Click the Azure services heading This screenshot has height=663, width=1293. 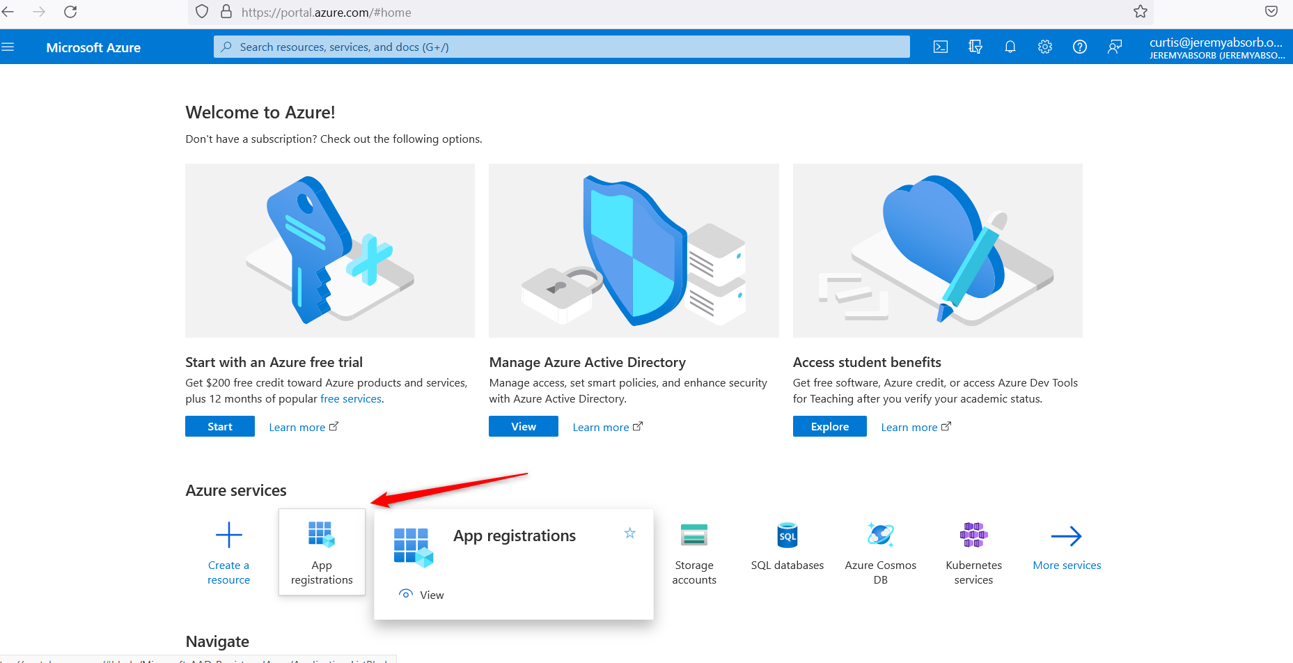tap(236, 490)
